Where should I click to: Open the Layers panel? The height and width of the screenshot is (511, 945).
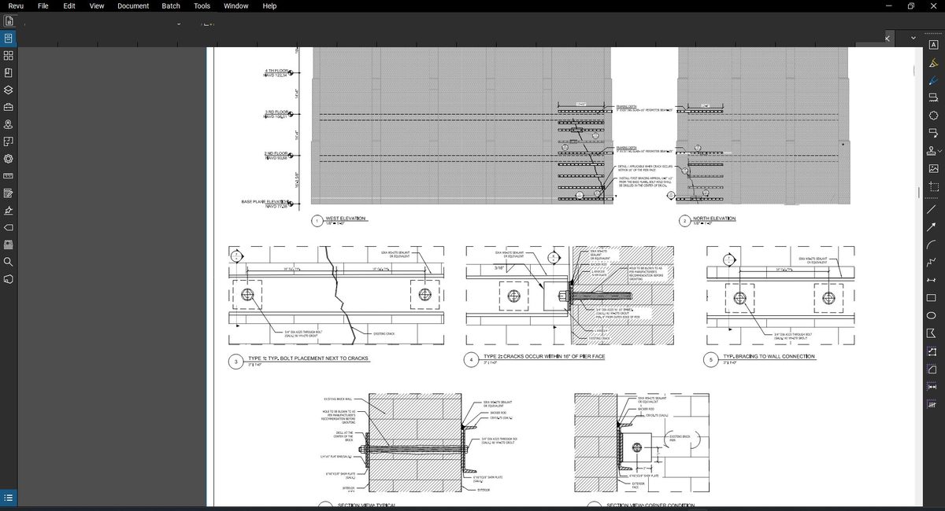point(8,90)
